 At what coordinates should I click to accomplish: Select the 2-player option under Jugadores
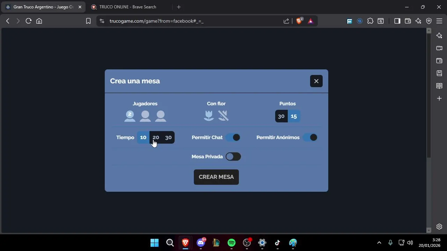(130, 116)
